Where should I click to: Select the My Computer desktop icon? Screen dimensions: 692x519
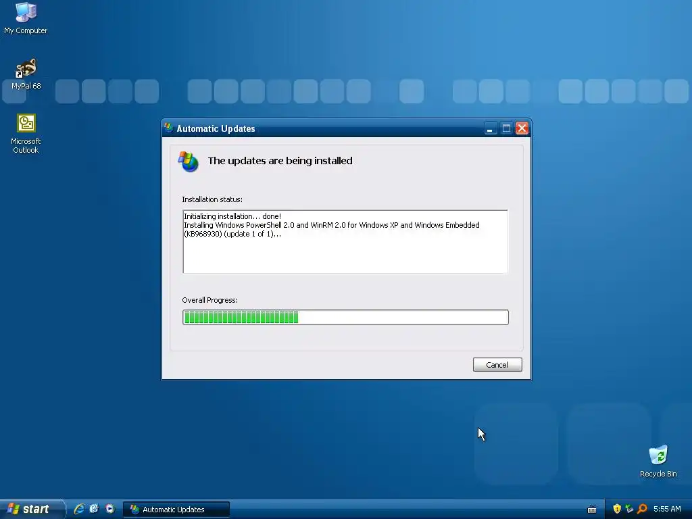[x=26, y=18]
